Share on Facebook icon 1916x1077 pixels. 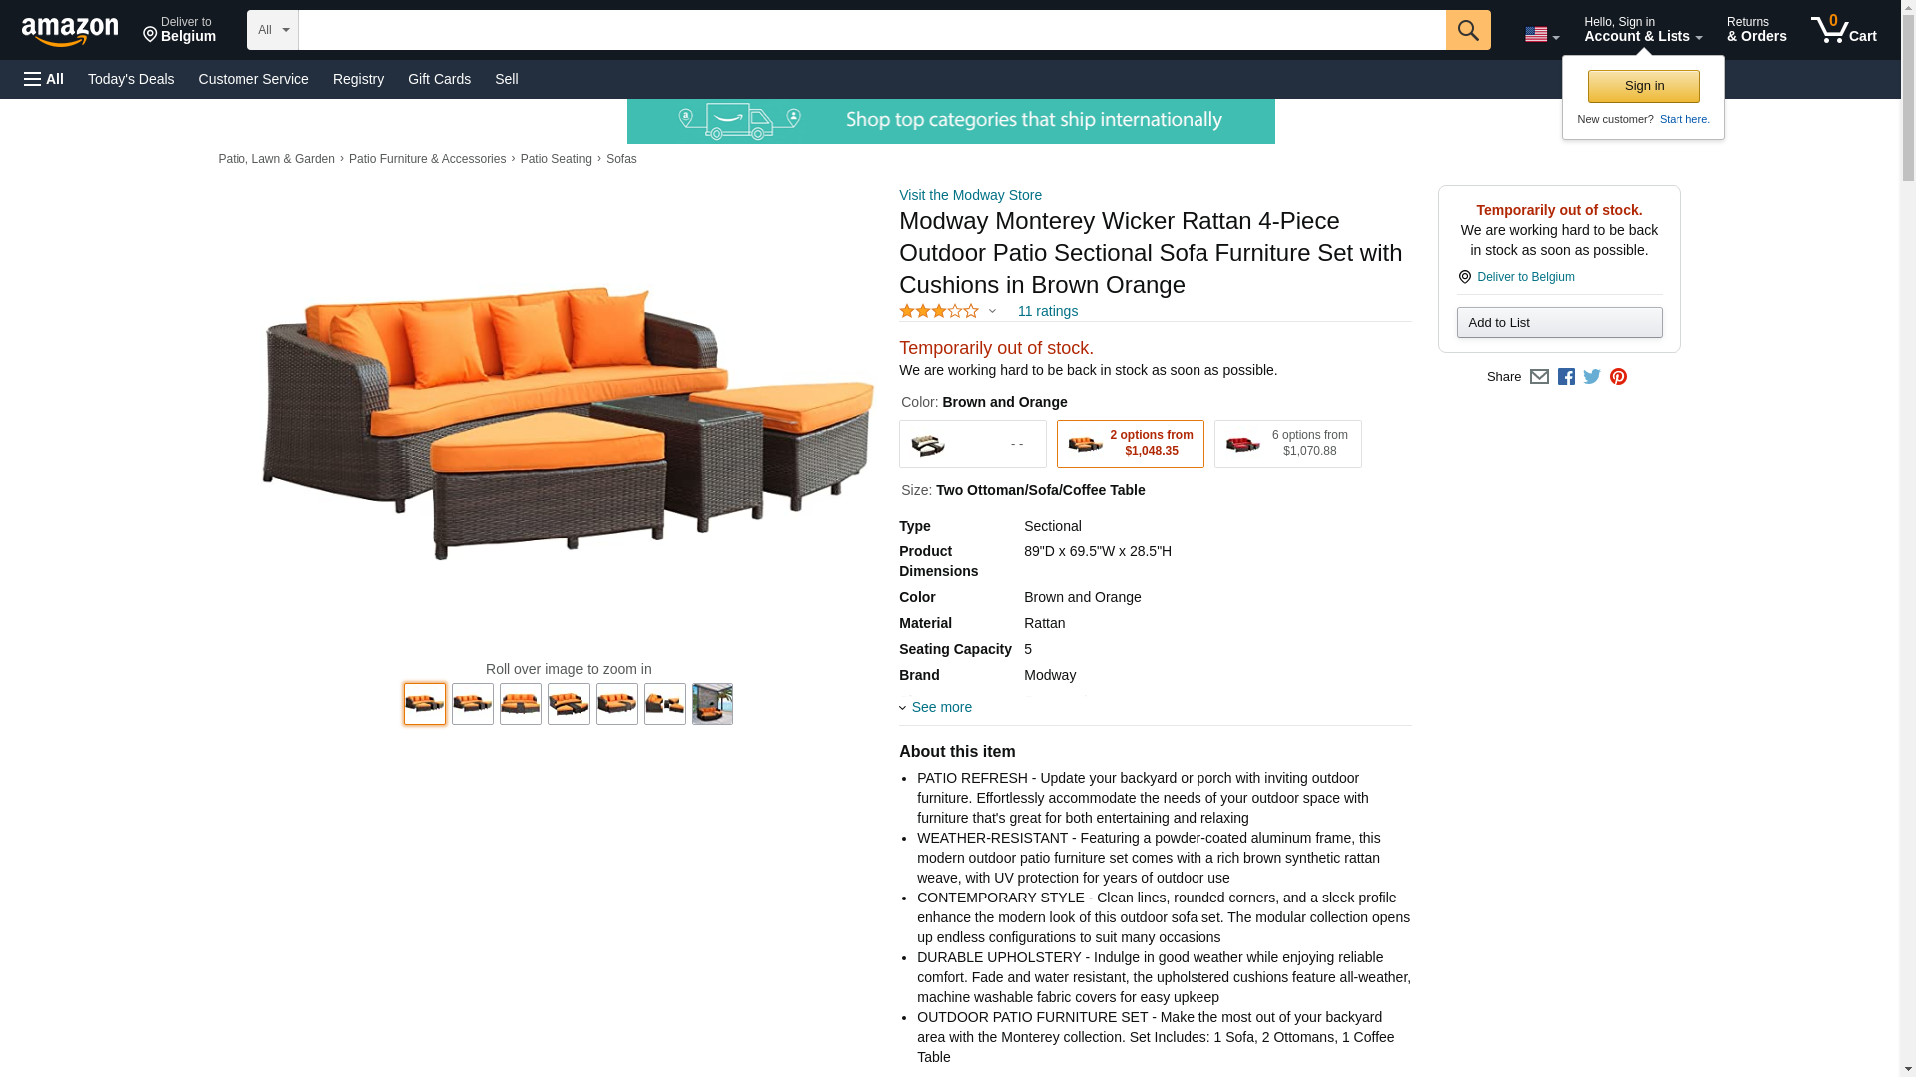pyautogui.click(x=1566, y=377)
